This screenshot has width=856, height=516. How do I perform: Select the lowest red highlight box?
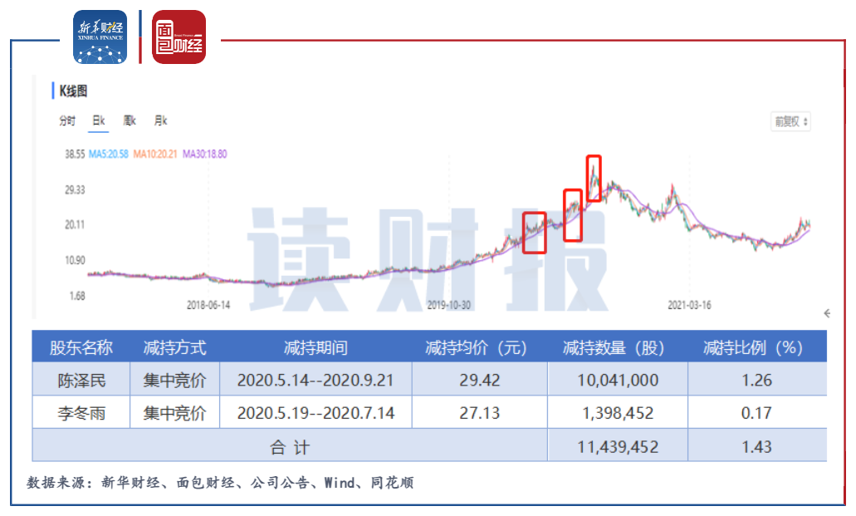click(x=535, y=233)
